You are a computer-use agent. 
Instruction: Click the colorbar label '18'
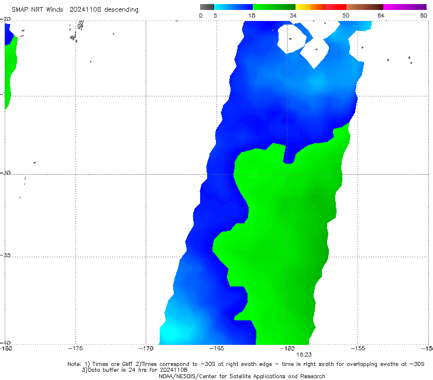click(252, 15)
